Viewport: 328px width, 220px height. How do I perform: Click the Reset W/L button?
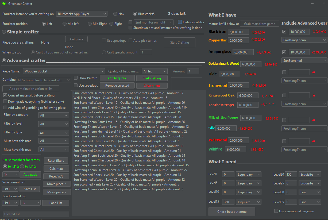57,176
